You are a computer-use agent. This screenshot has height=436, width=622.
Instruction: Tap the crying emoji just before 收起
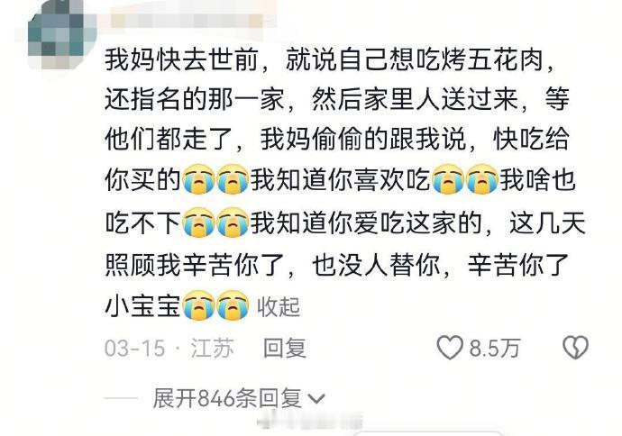pos(233,305)
